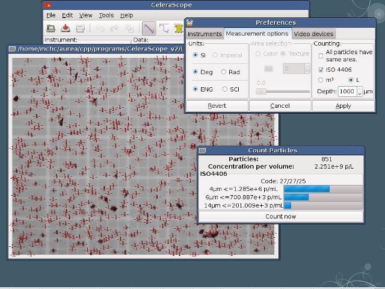
Task: Switch to the Video devices tab
Action: click(x=313, y=34)
